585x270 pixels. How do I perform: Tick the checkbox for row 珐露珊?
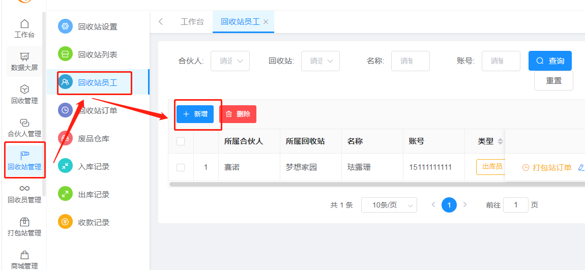coord(181,167)
